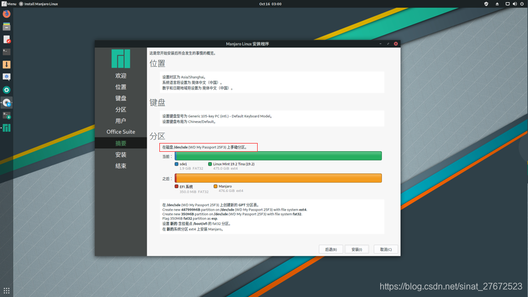This screenshot has width=528, height=297.
Task: Open the power menu tray icon
Action: coord(522,4)
